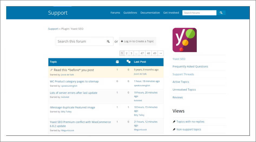Screen dimensions: 256x142
Task: Open Active Topics sidebar link
Action: coord(181,82)
